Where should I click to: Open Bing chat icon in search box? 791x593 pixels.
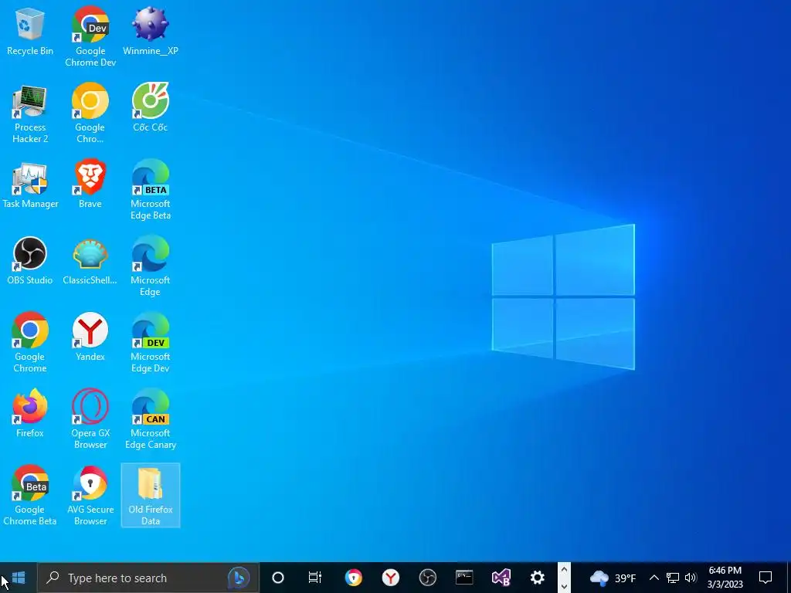pos(239,578)
